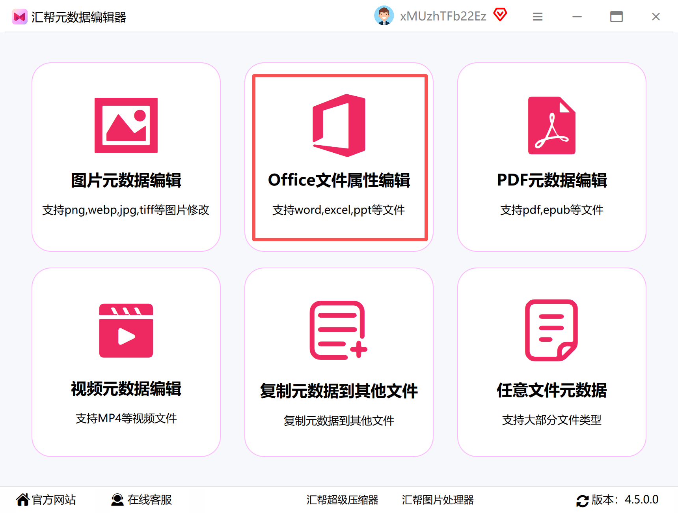Click the 汇帮元数据编辑器 window title

pos(79,17)
